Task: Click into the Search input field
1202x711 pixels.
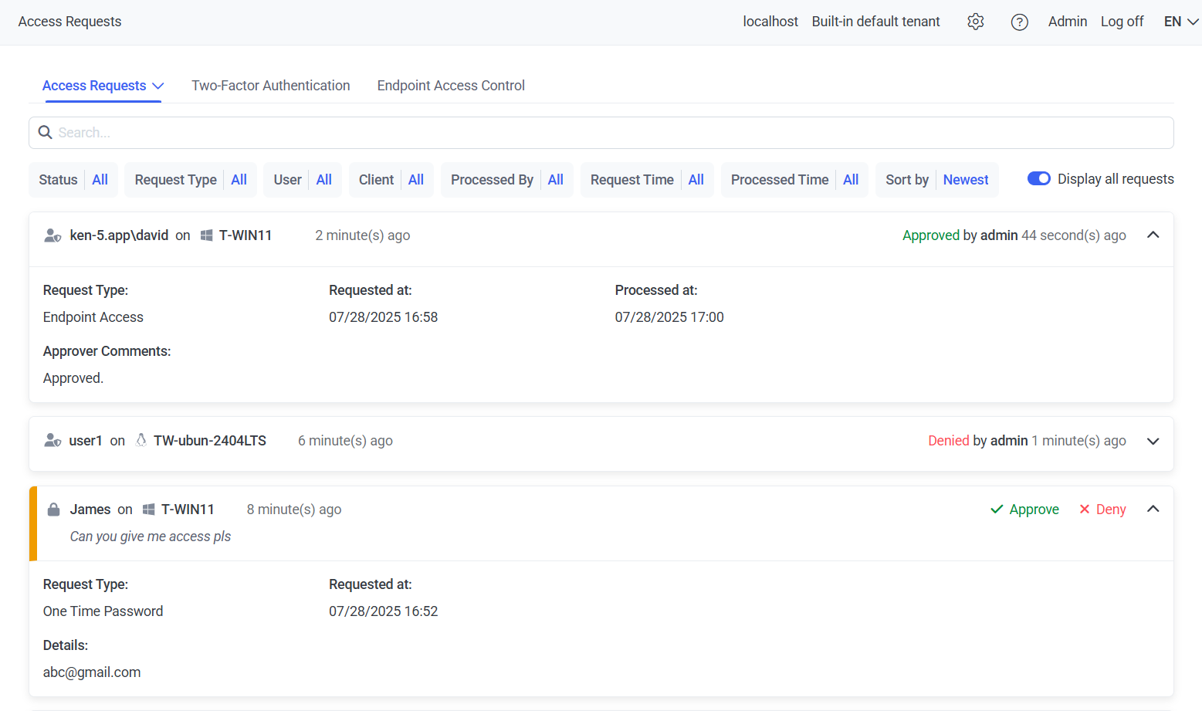Action: [602, 133]
